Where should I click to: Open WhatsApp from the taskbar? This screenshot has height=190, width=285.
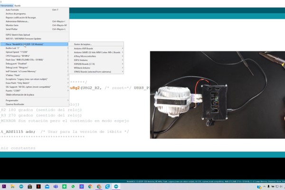[73, 186]
